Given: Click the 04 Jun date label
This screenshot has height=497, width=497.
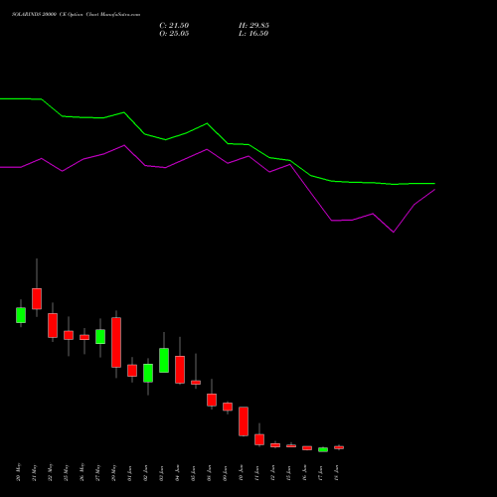Looking at the screenshot, I should pyautogui.click(x=178, y=473).
